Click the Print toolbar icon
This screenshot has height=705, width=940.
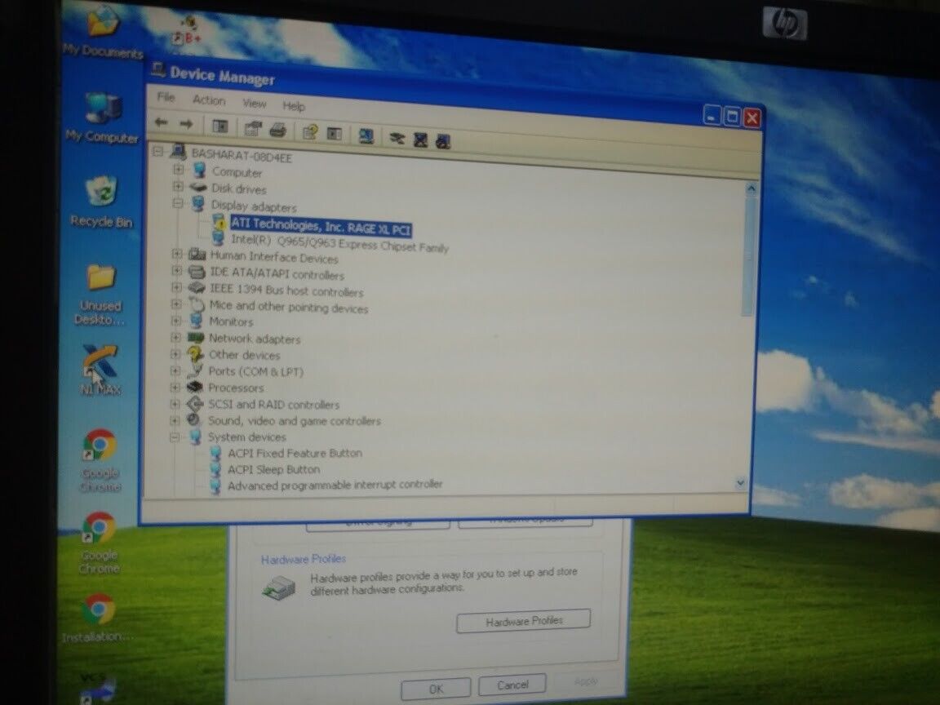pyautogui.click(x=277, y=130)
